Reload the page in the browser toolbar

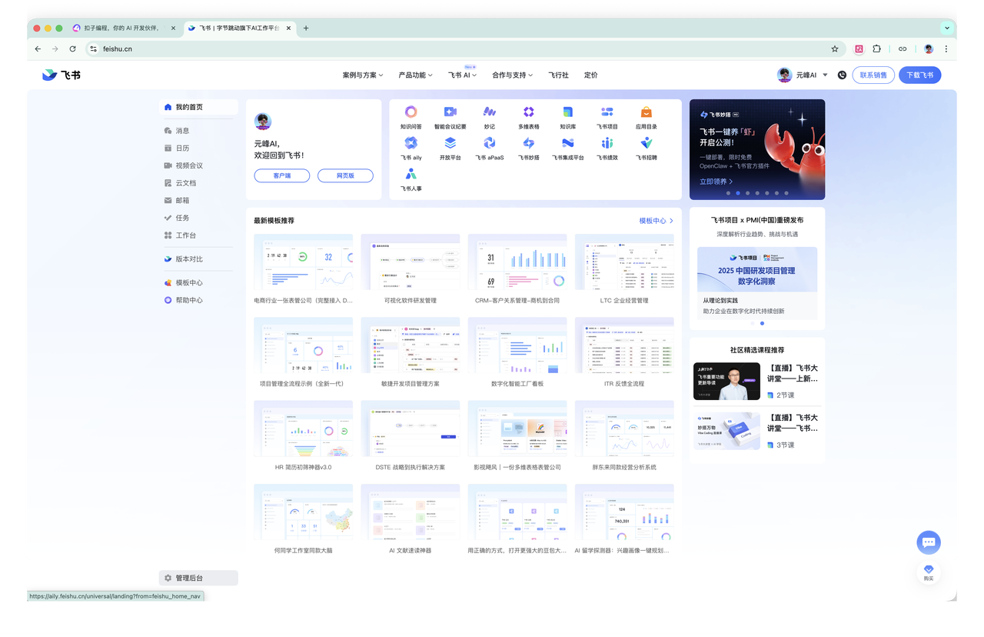pos(72,48)
